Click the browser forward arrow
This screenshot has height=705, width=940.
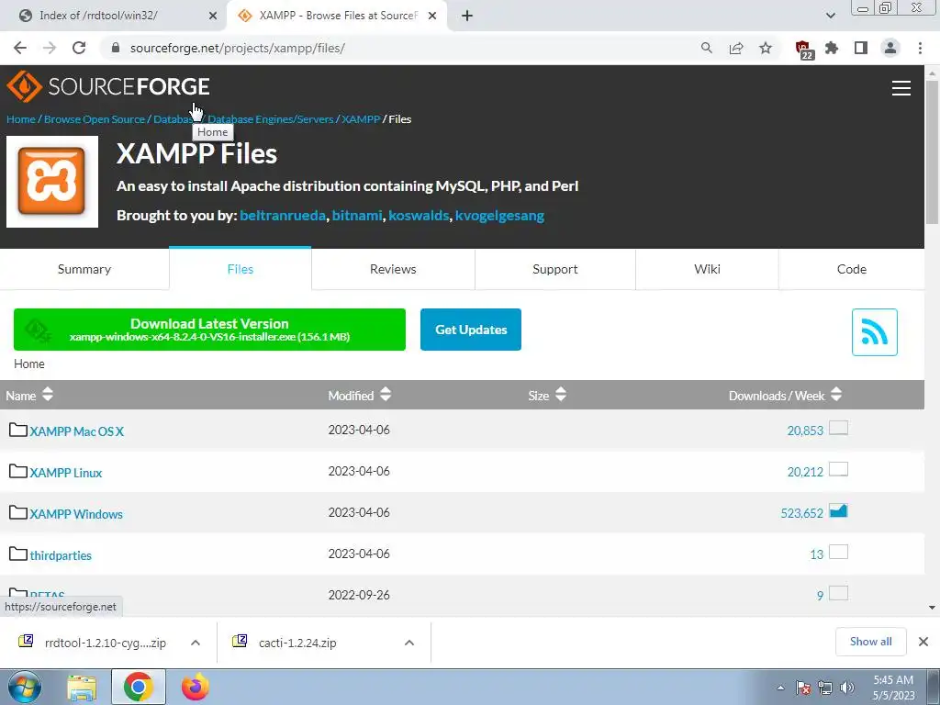coord(50,48)
